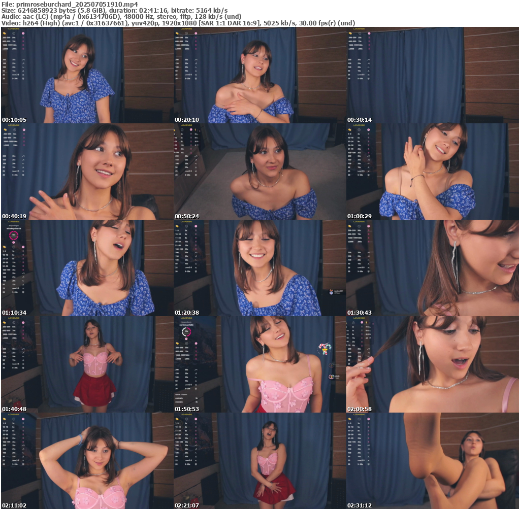Image resolution: width=520 pixels, height=509 pixels.
Task: Click the thumbnail at 01:10:34
Action: click(87, 268)
